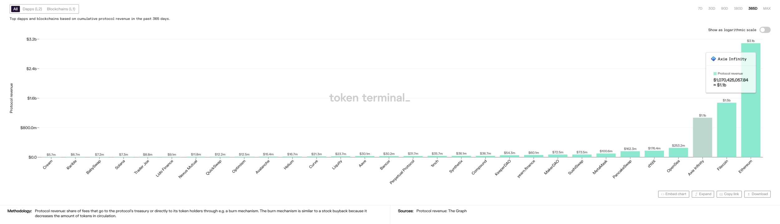Click the Embed chart code icon
This screenshot has width=780, height=224.
(662, 194)
